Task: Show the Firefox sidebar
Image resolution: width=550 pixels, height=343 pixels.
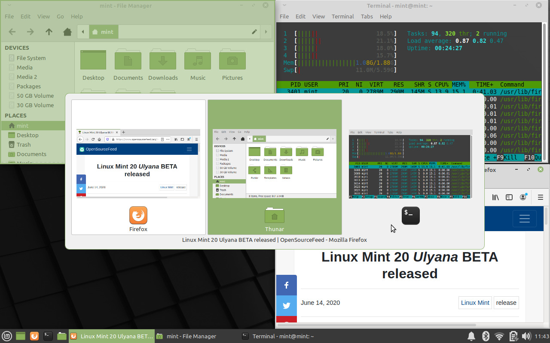Action: [509, 197]
